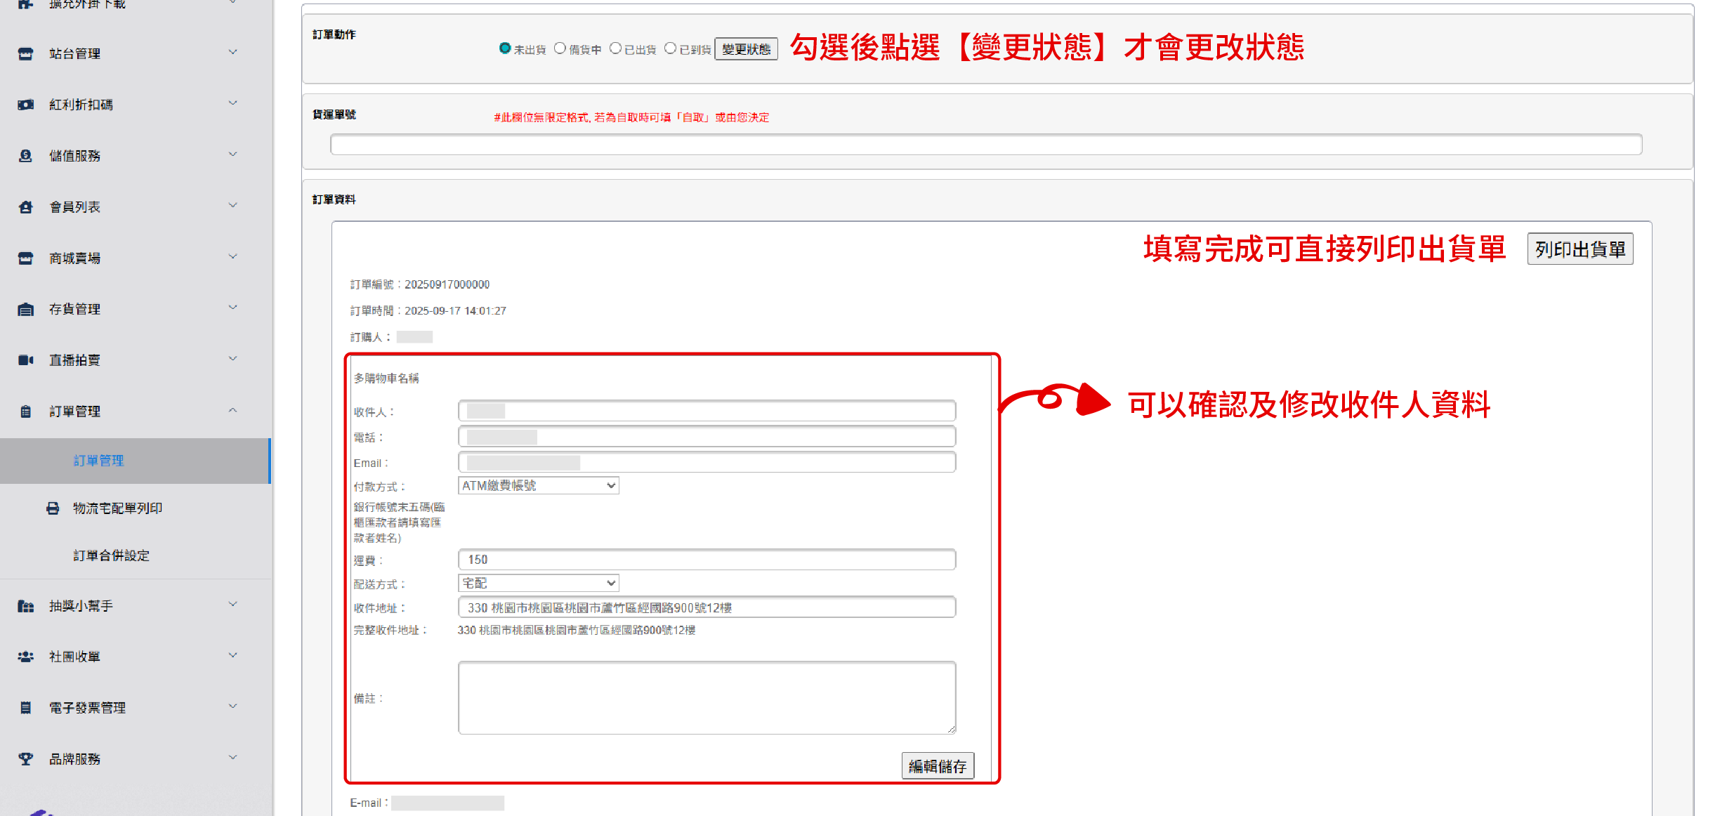Open the 付款方式 ATM繳費帳號 dropdown

click(x=538, y=486)
